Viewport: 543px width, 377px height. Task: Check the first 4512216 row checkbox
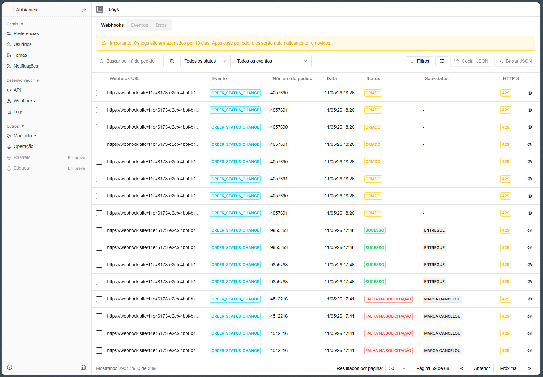[x=99, y=299]
